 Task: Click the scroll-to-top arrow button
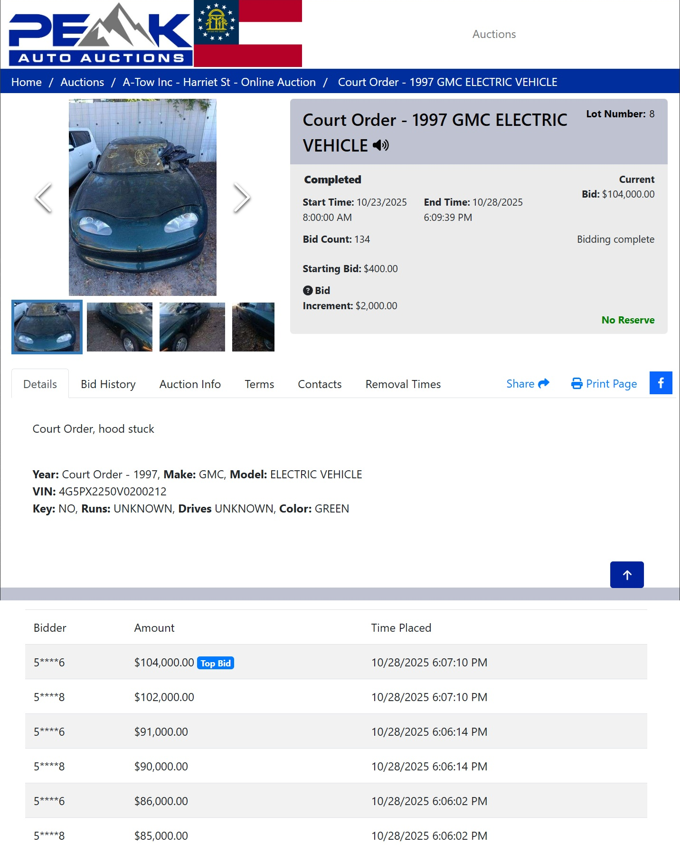tap(626, 575)
